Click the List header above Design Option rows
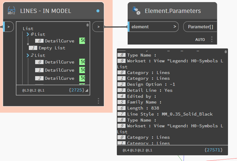Viewport: 237px width, 161px height. [122, 67]
